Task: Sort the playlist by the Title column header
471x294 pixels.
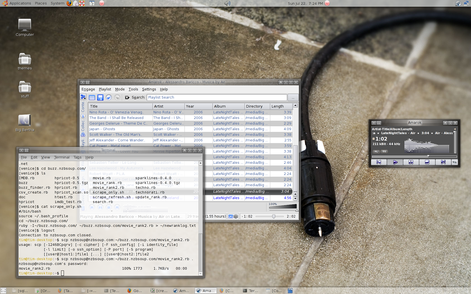Action: point(121,106)
